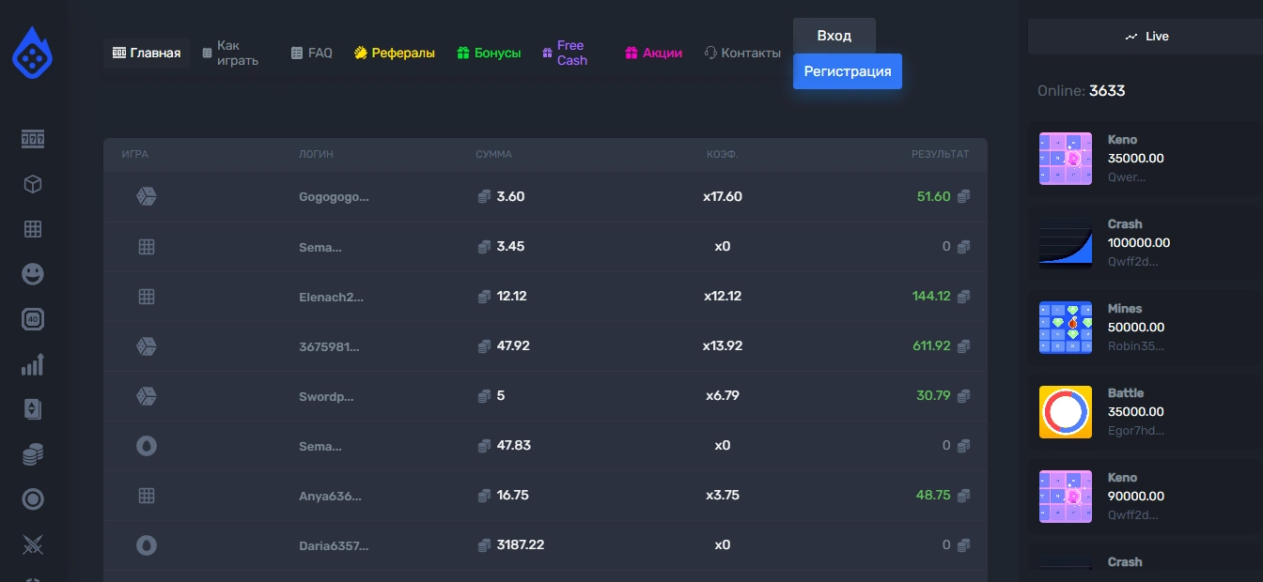Click the dice game icon in 3675981 row
Viewport: 1263px width, 582px height.
147,345
